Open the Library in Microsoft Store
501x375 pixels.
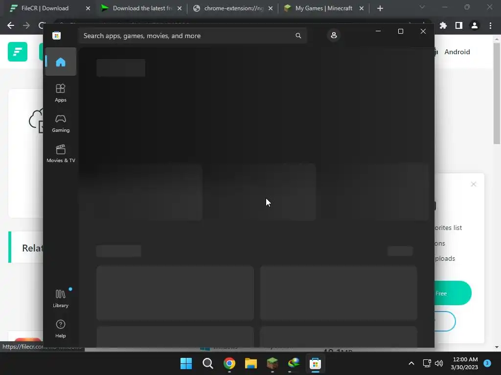click(60, 298)
